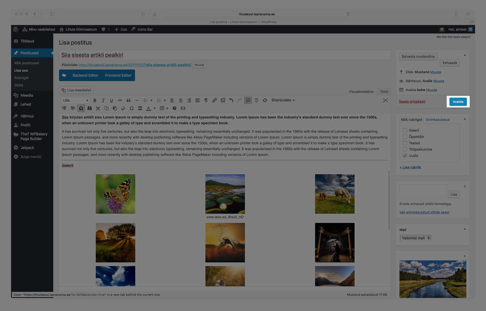
Task: Expand the Shortcodes dropdown
Action: coord(283,100)
